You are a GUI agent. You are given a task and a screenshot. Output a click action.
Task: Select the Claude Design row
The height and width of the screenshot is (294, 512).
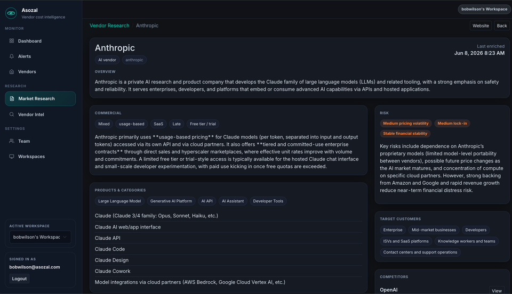tap(228, 260)
